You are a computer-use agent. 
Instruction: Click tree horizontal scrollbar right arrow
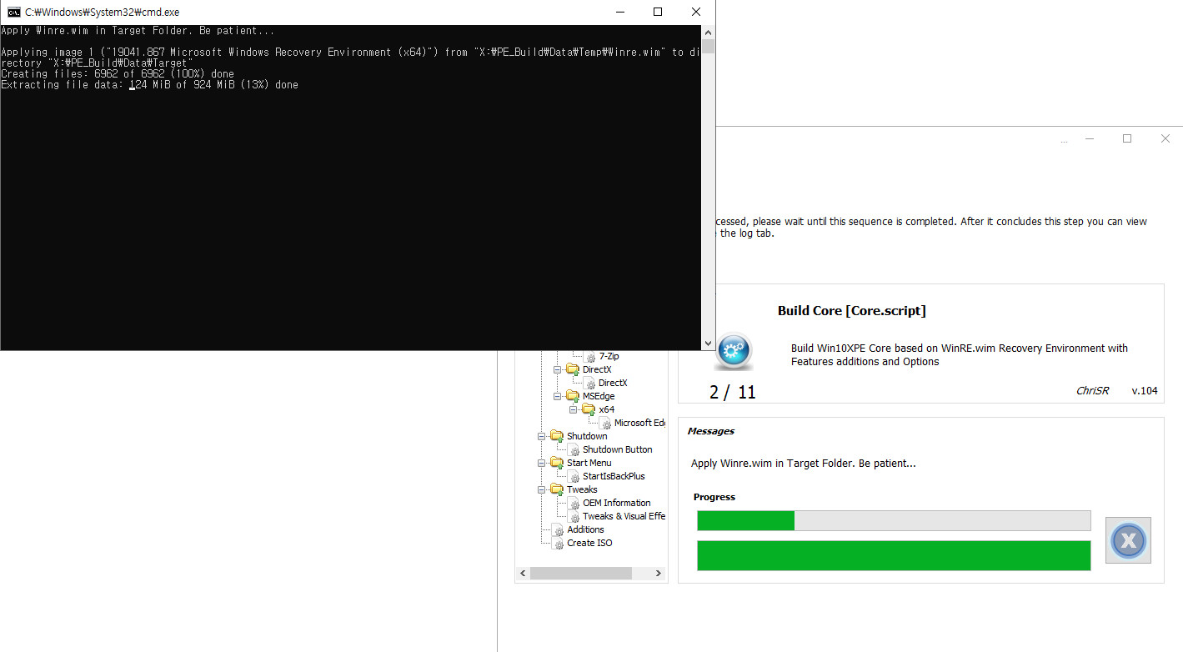(x=659, y=574)
